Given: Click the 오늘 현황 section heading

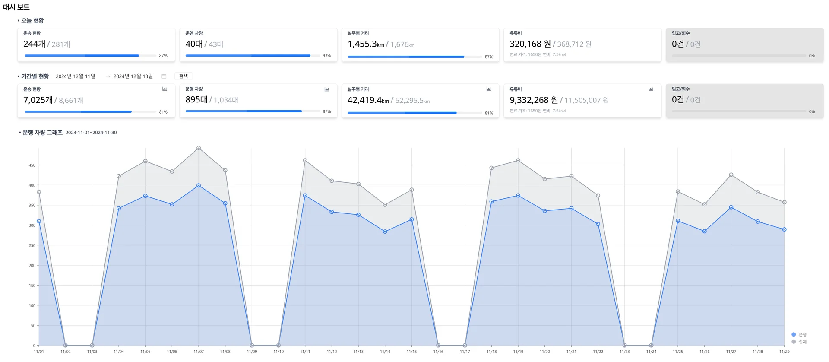Looking at the screenshot, I should click(x=32, y=20).
